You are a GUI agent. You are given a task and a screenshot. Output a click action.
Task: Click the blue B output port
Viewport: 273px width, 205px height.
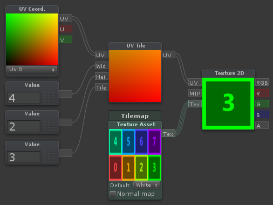tap(262, 115)
